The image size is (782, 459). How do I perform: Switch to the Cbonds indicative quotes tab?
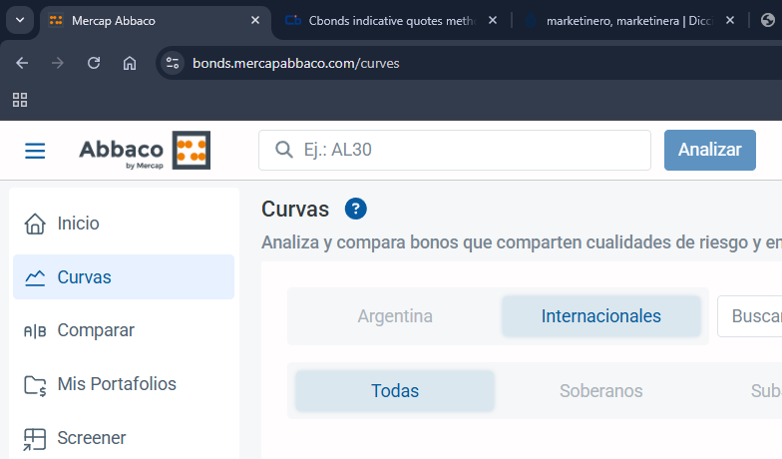(391, 21)
